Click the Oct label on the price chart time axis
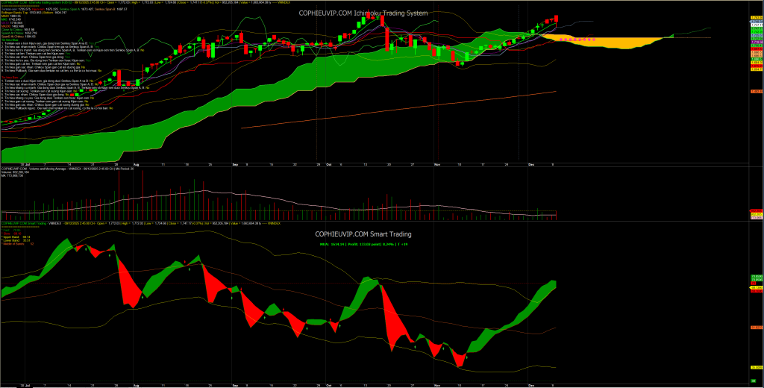Image resolution: width=764 pixels, height=388 pixels. [x=328, y=161]
